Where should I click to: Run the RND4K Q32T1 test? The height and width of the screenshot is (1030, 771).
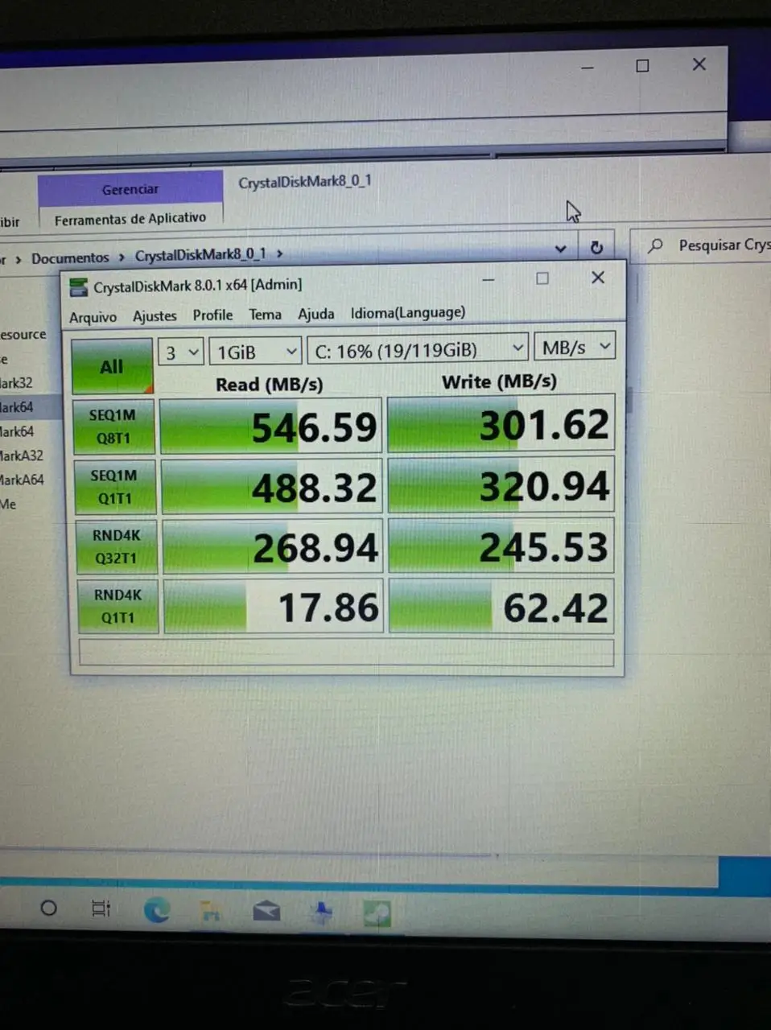pos(116,546)
